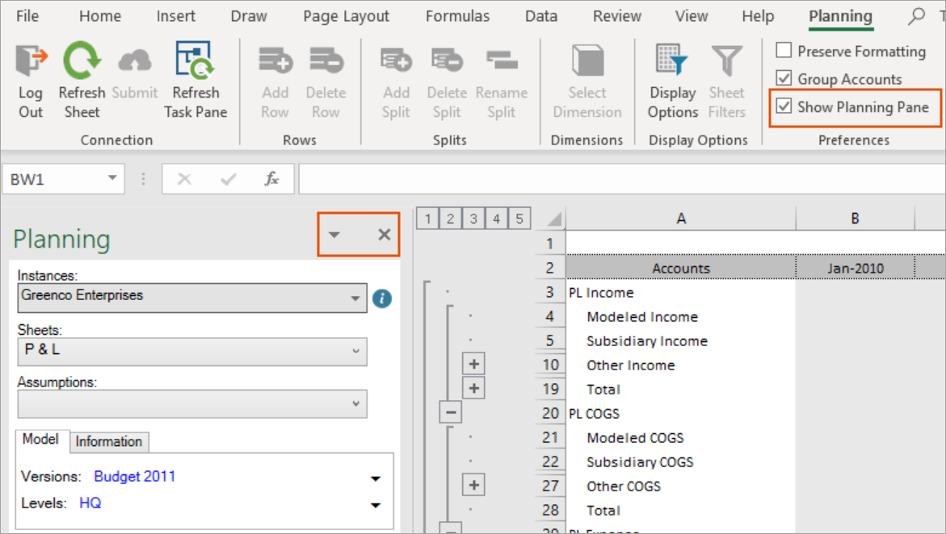Click the Add Row icon

click(x=275, y=60)
